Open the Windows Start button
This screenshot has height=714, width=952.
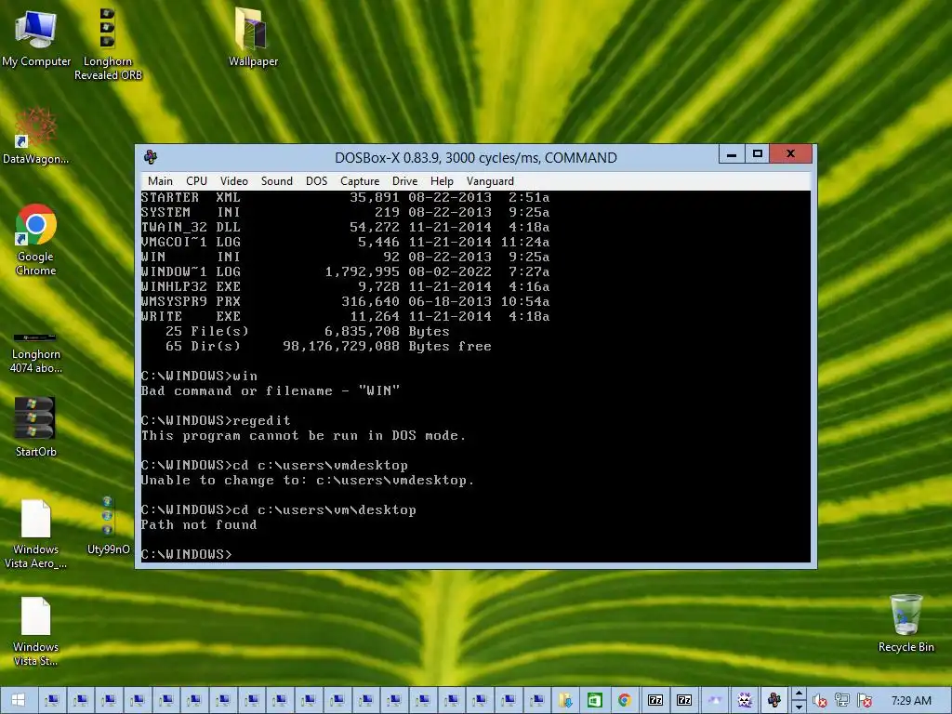pos(18,700)
